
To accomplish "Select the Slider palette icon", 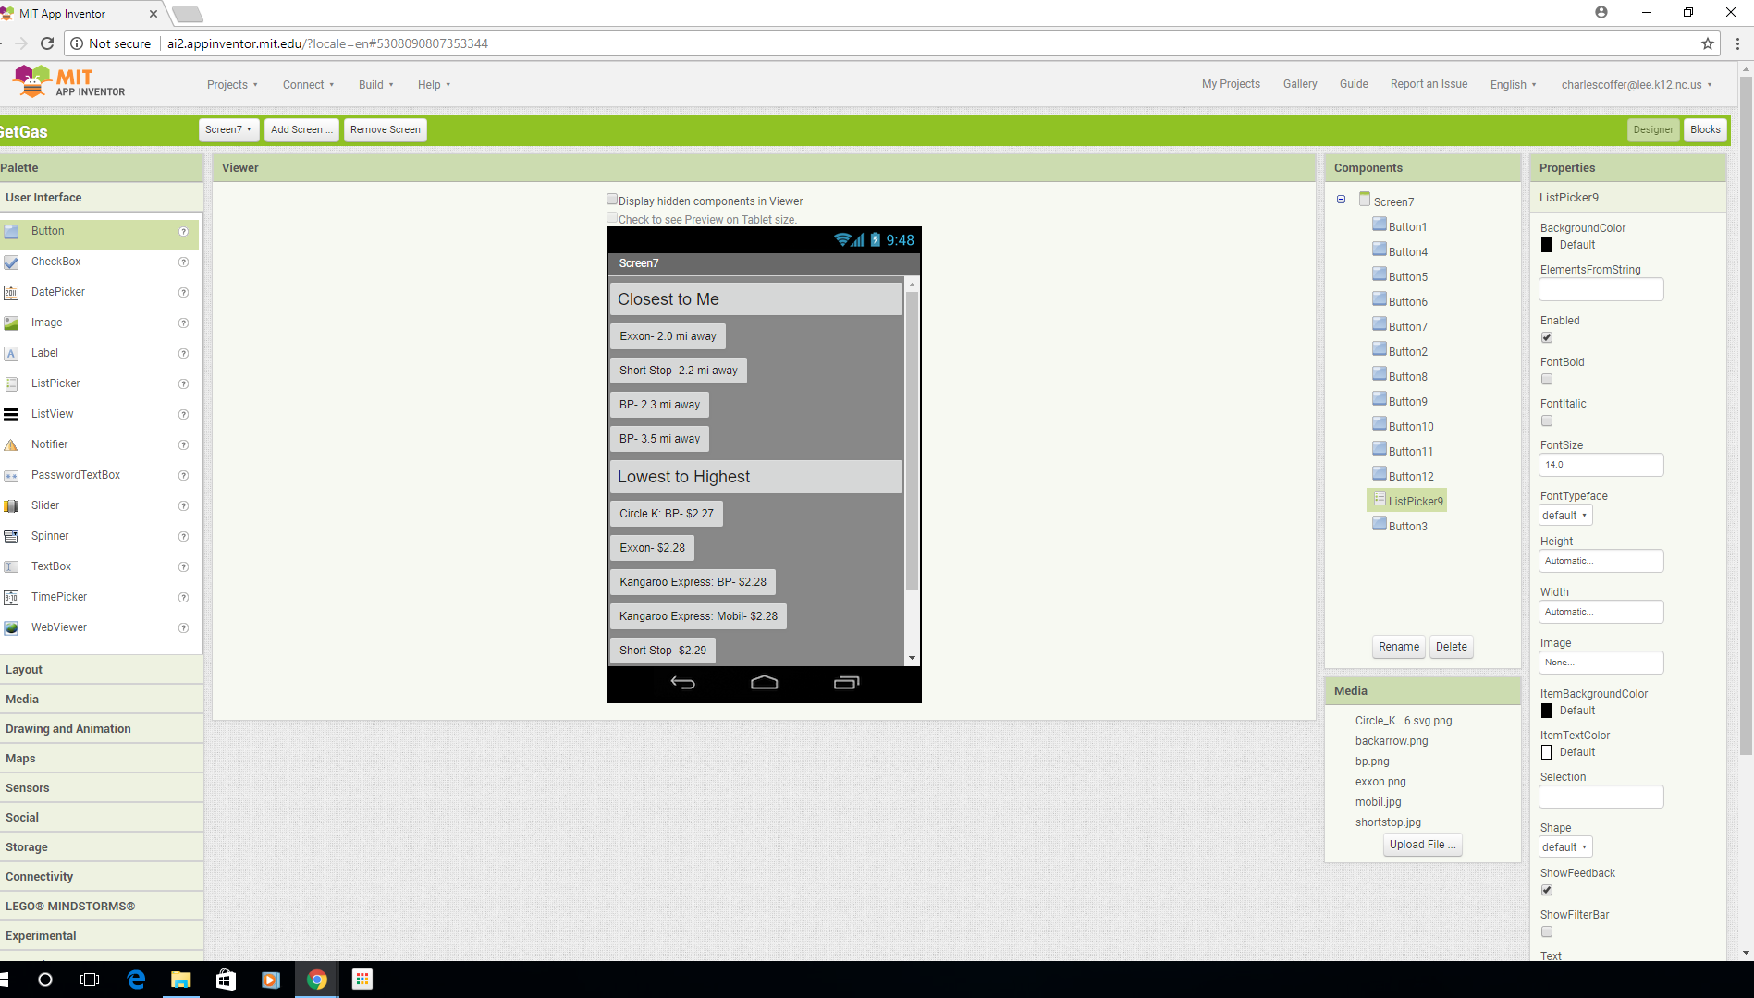I will pyautogui.click(x=11, y=506).
